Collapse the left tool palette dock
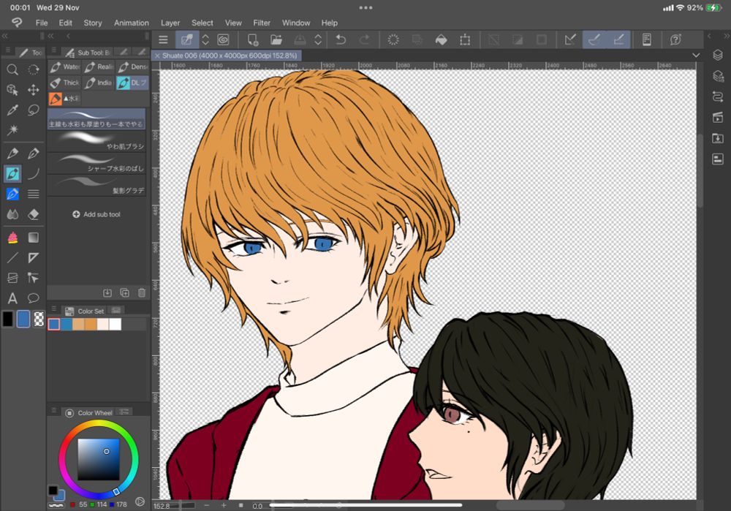731x511 pixels. click(x=5, y=35)
